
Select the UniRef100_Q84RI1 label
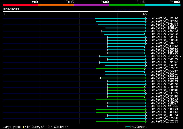point(164,65)
